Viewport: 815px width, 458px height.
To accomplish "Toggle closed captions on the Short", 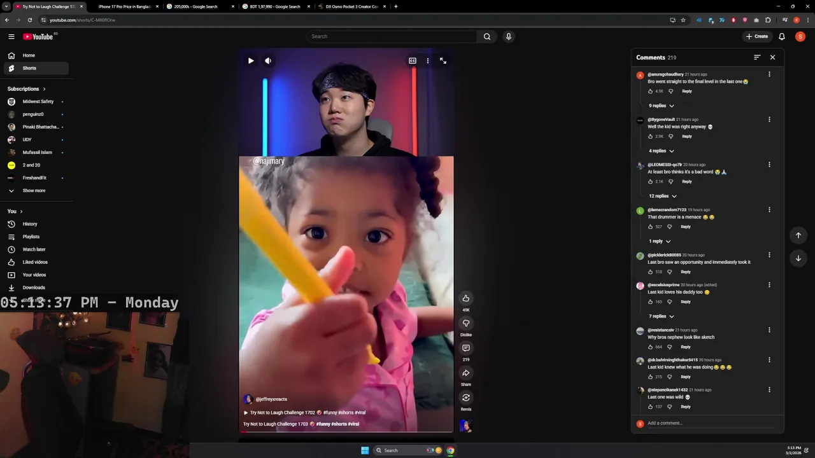I will click(413, 61).
